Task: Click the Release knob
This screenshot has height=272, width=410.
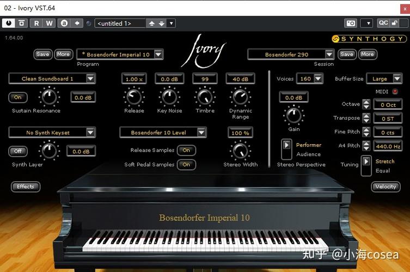Action: coord(134,97)
